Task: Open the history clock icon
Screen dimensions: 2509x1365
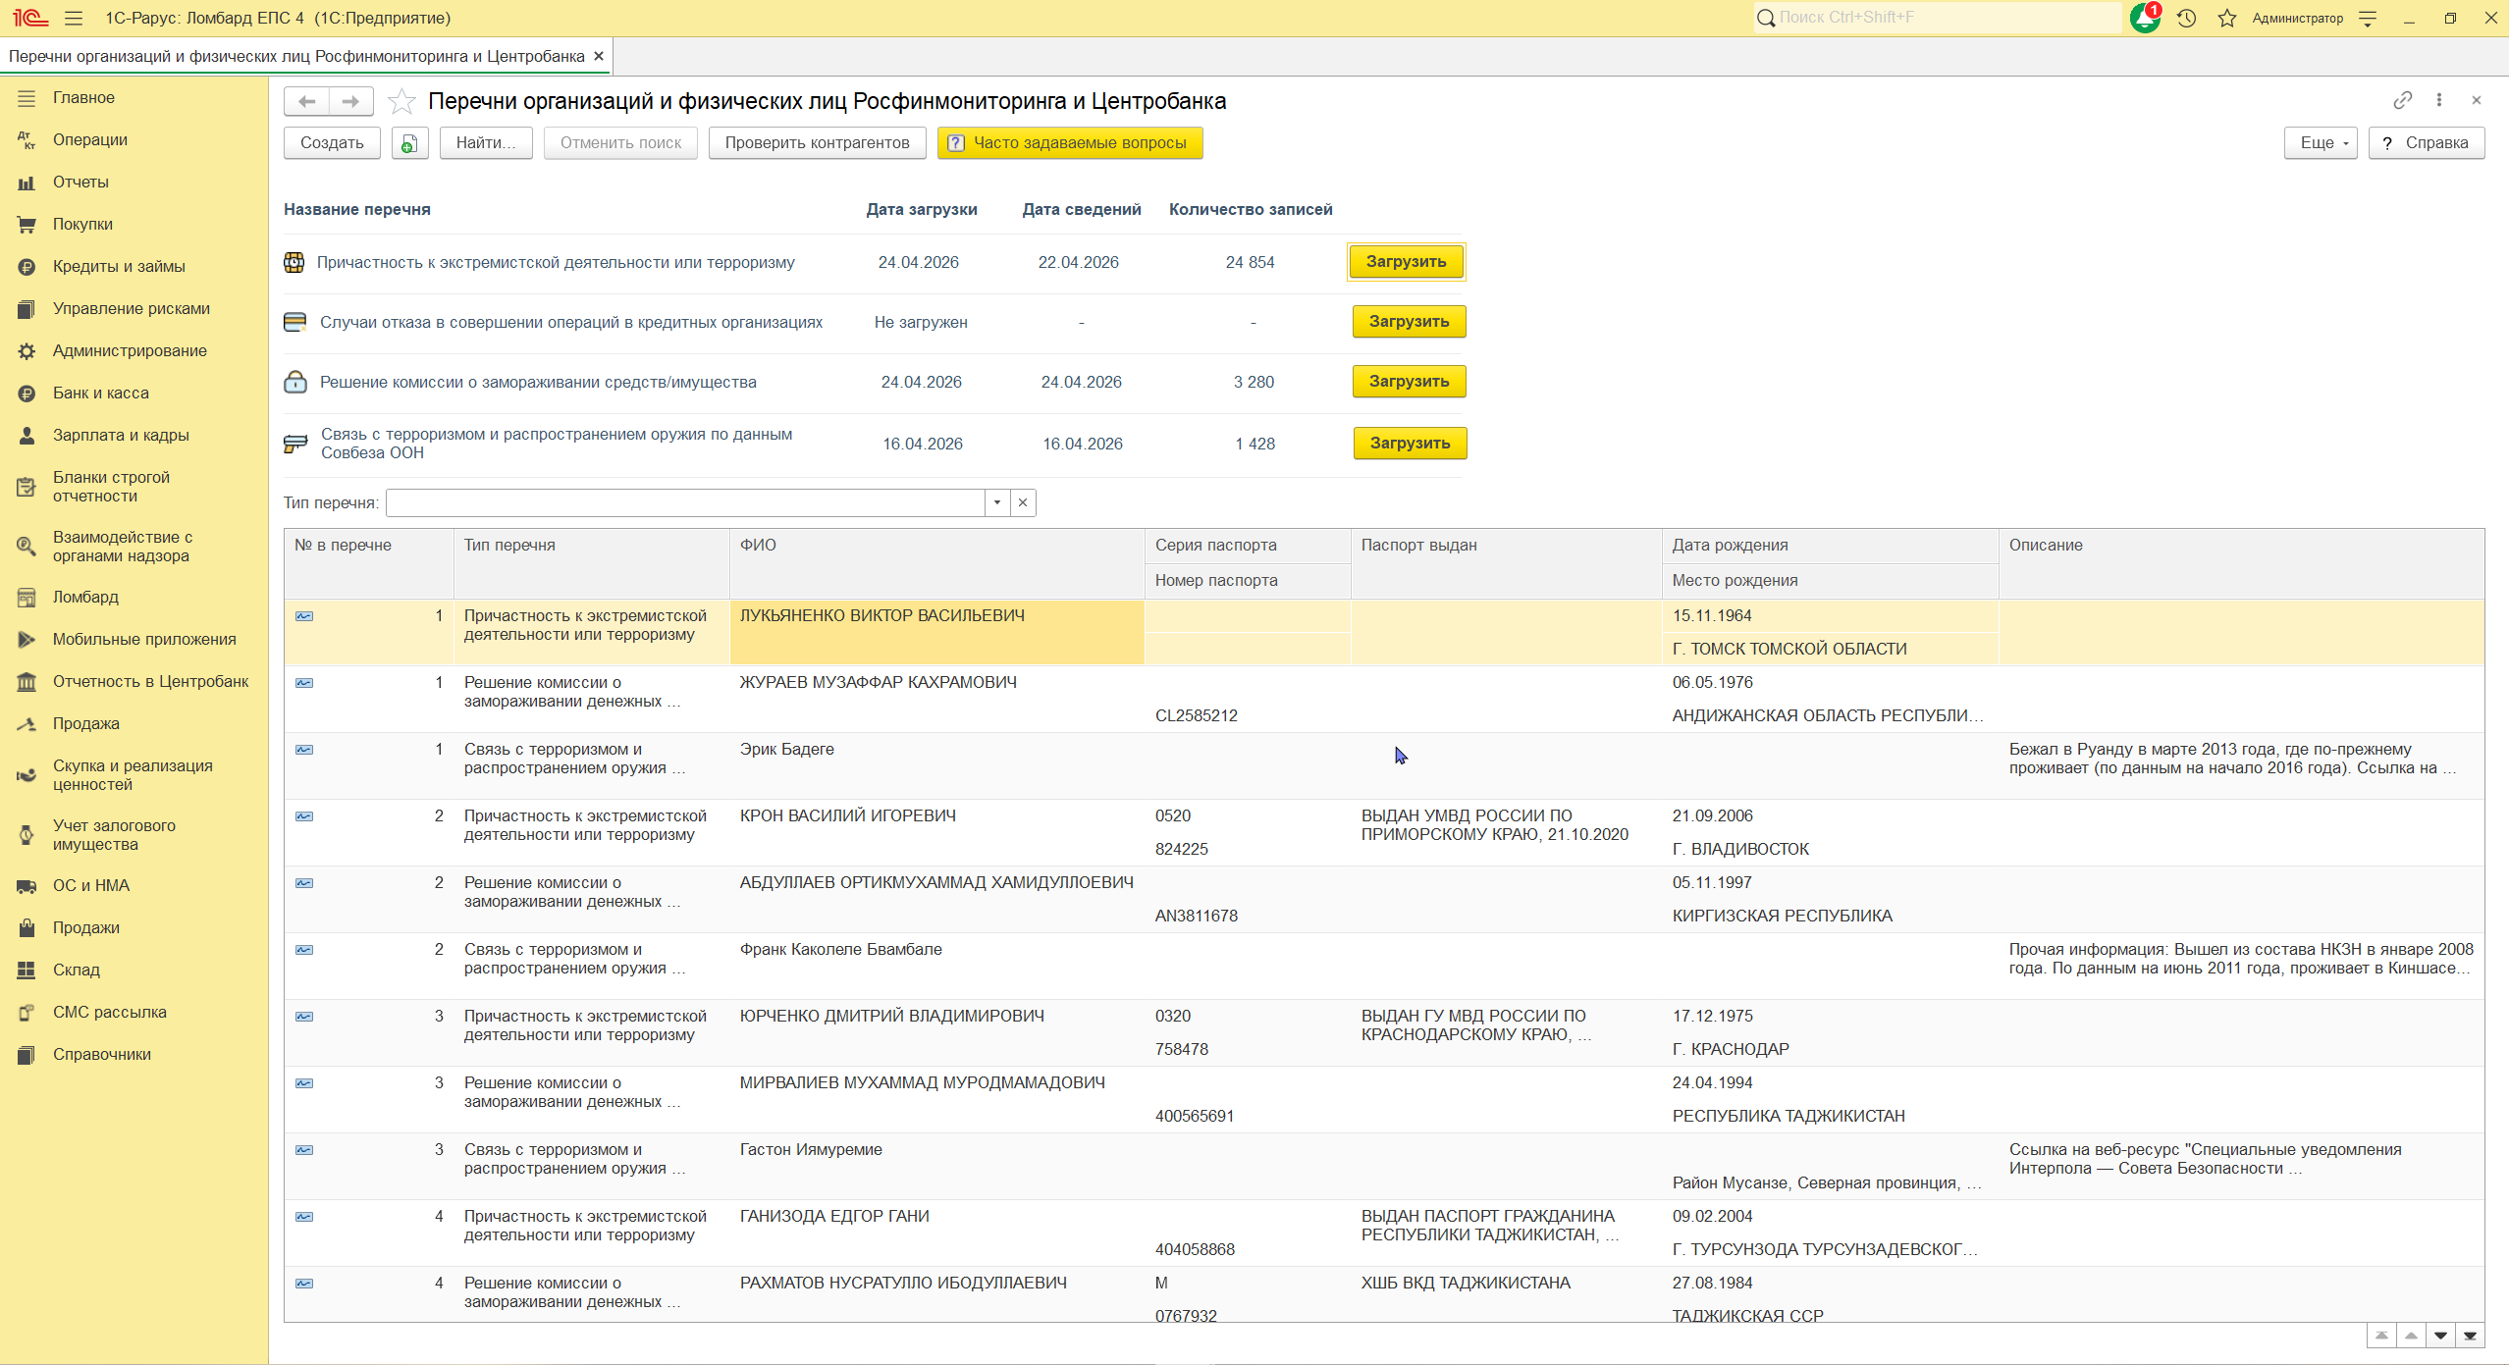Action: pos(2186,19)
